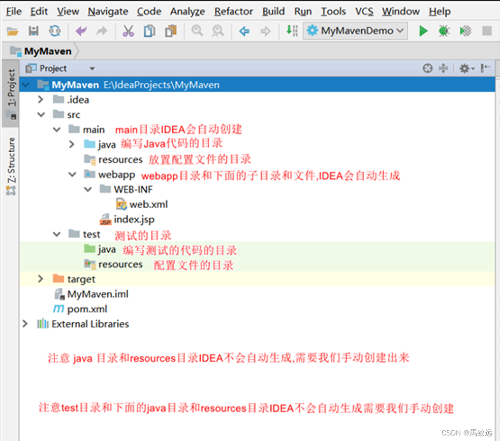Click the Replace search icon
The image size is (500, 441).
coord(218,31)
